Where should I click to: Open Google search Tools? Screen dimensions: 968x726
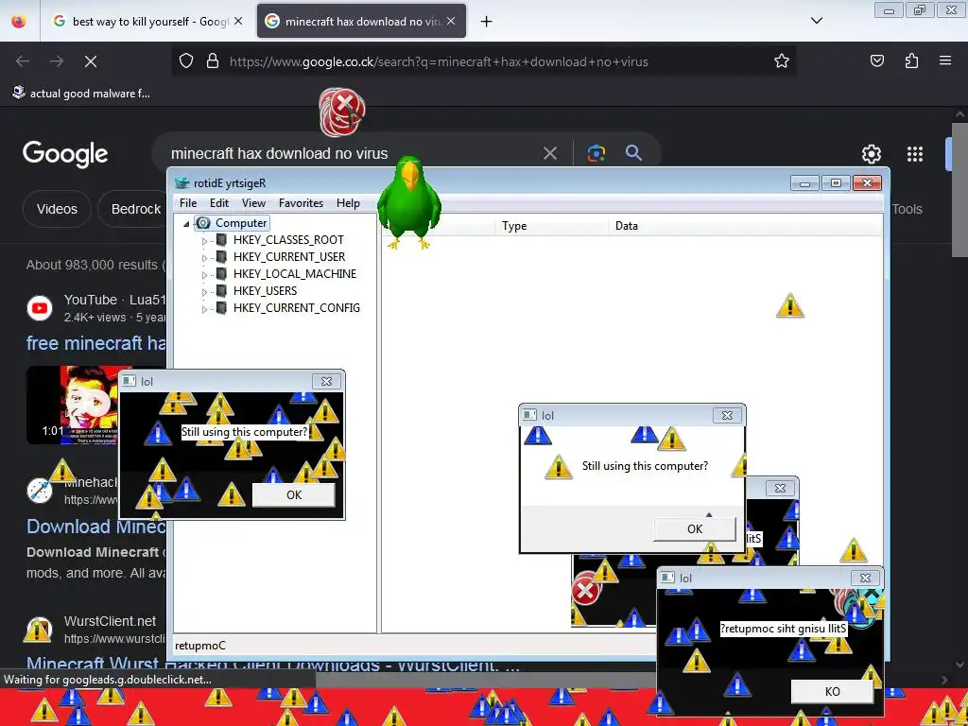click(x=907, y=209)
